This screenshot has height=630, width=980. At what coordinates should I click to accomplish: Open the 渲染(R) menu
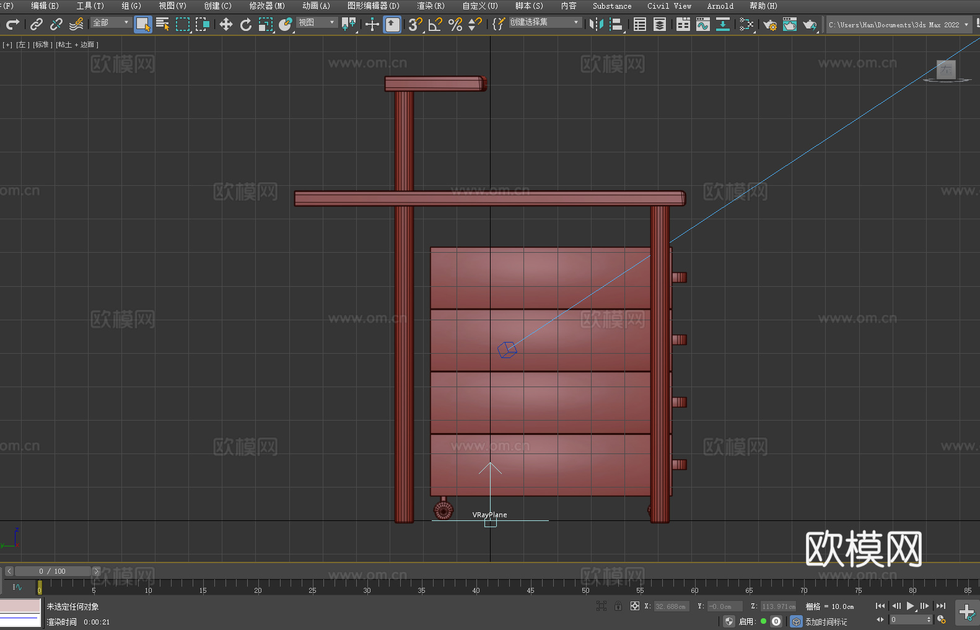click(431, 6)
